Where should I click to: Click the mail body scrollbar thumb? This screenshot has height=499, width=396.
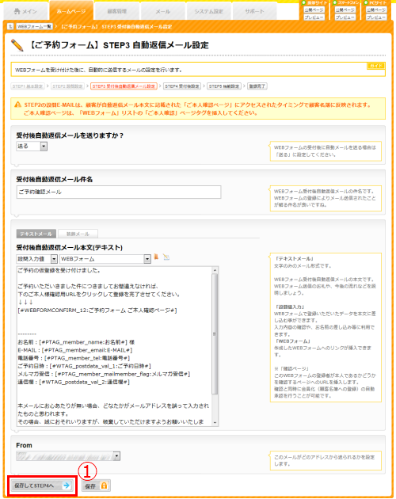click(215, 334)
